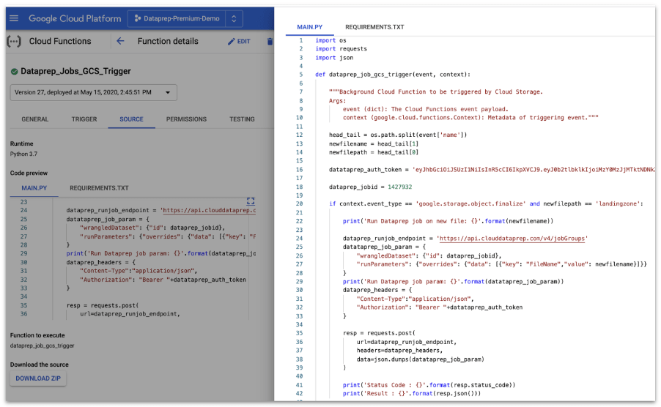
Task: Click the DOWNLOAD ZIP button
Action: [x=38, y=378]
